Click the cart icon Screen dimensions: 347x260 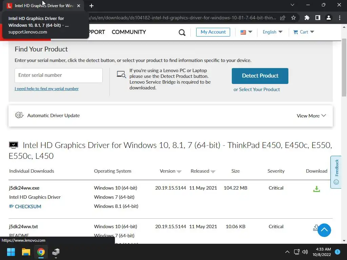click(x=295, y=32)
